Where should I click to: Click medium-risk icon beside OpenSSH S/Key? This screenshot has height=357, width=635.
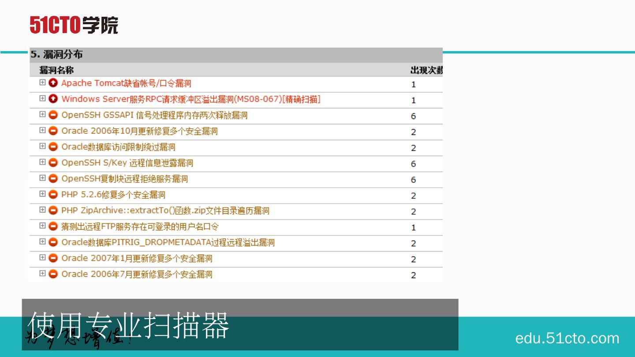tap(53, 163)
